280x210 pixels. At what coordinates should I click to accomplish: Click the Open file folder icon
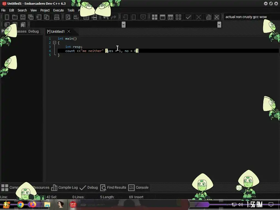[x=15, y=17]
